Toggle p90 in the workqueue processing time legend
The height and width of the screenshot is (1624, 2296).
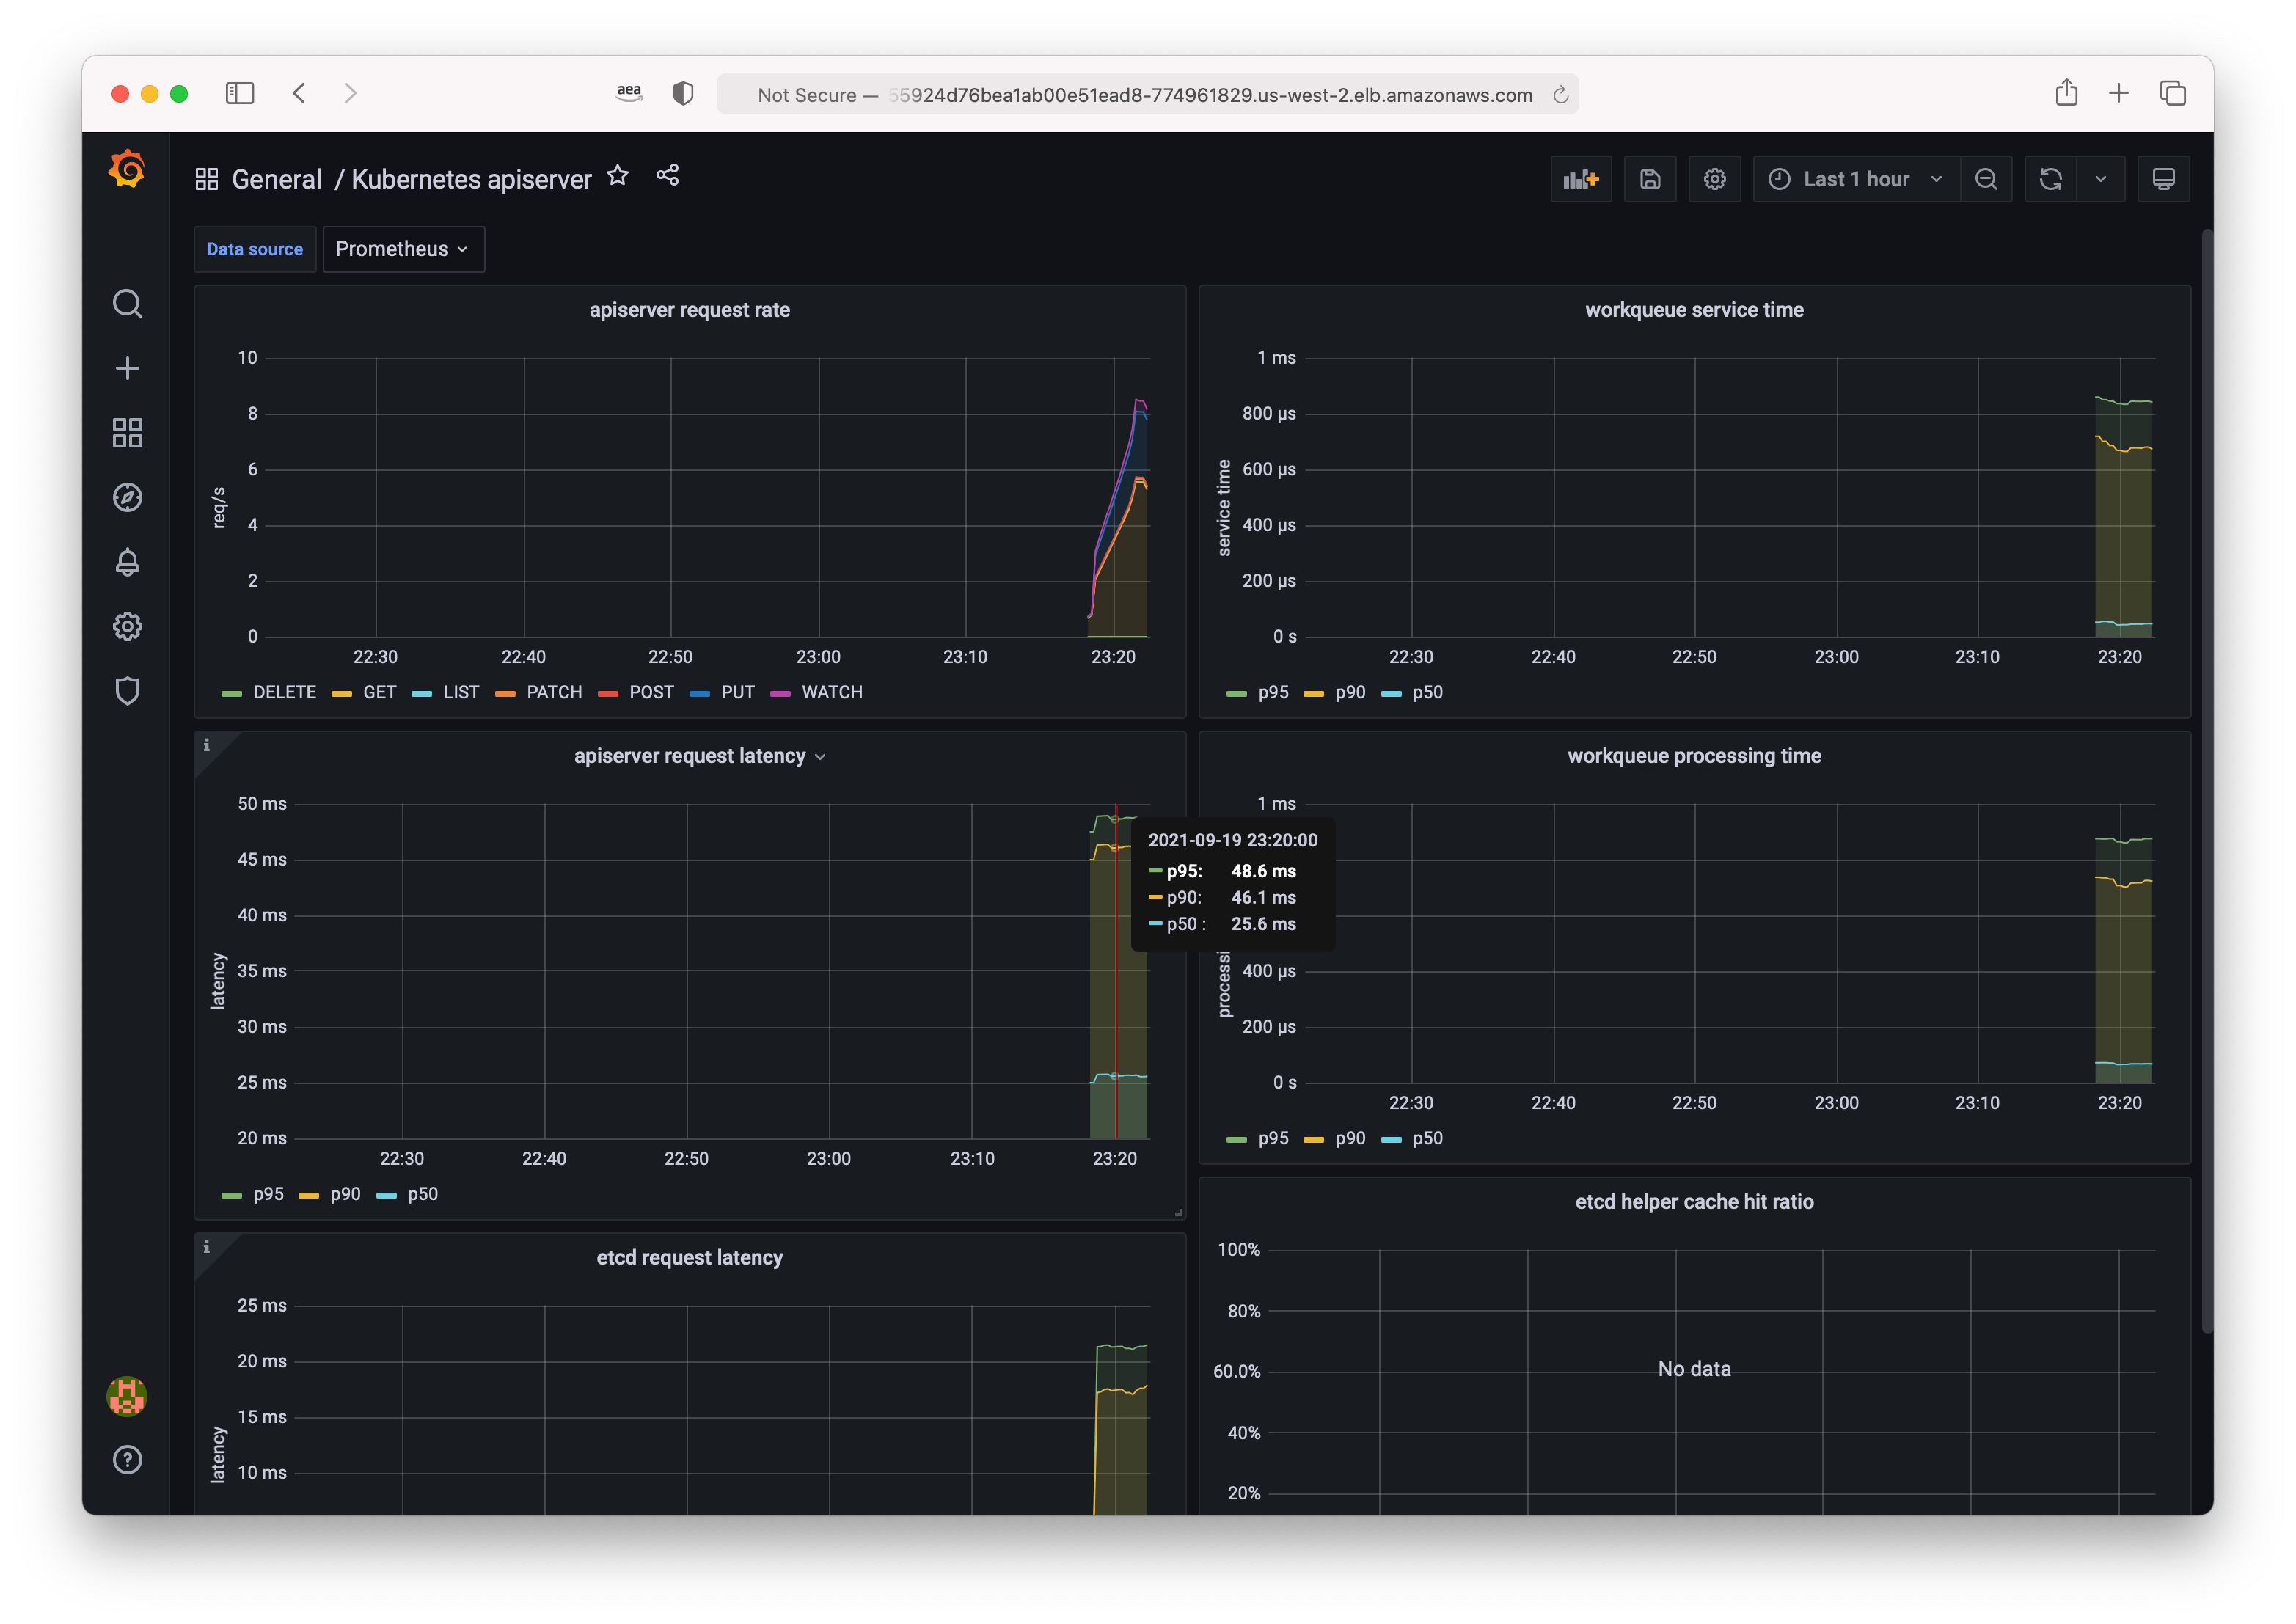pos(1350,1138)
